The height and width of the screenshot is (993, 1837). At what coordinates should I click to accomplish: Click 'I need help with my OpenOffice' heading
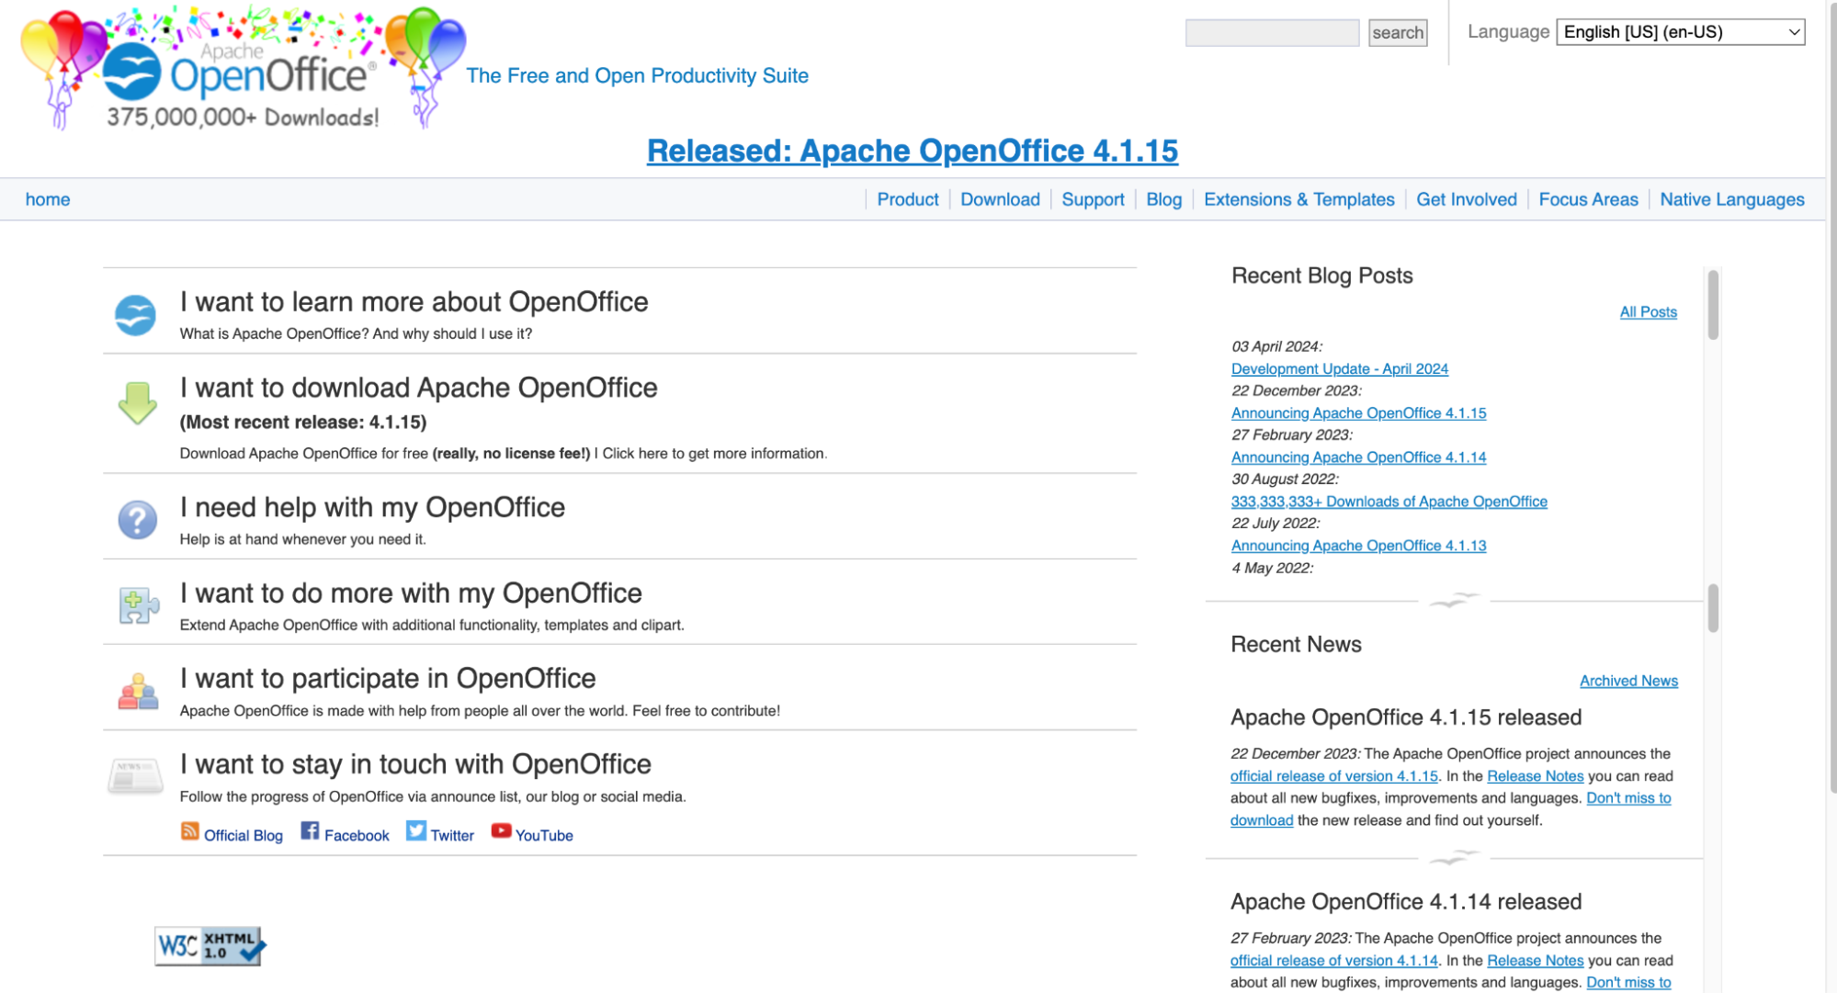point(372,507)
